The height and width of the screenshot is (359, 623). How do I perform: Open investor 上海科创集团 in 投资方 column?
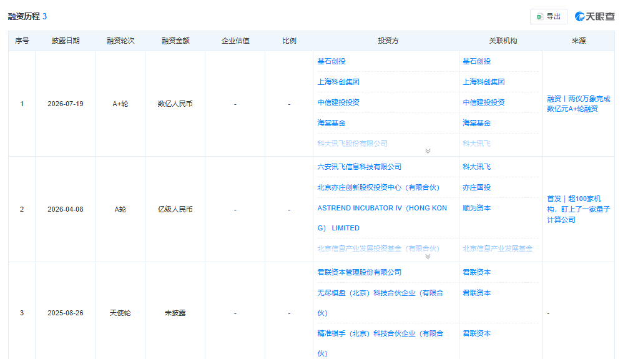[x=338, y=82]
